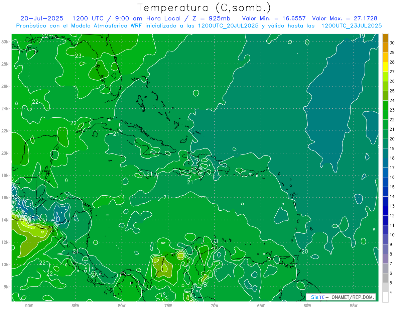Click the '75W' longitude axis label
The image size is (401, 310).
pyautogui.click(x=168, y=306)
